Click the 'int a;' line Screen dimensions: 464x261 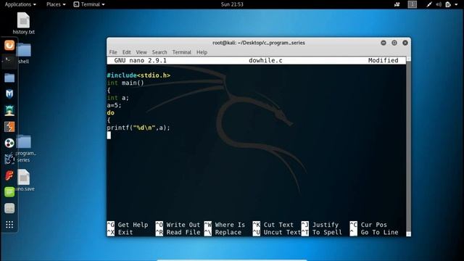tap(117, 98)
